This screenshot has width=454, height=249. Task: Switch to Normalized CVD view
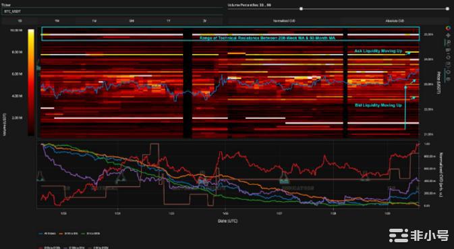click(x=284, y=21)
